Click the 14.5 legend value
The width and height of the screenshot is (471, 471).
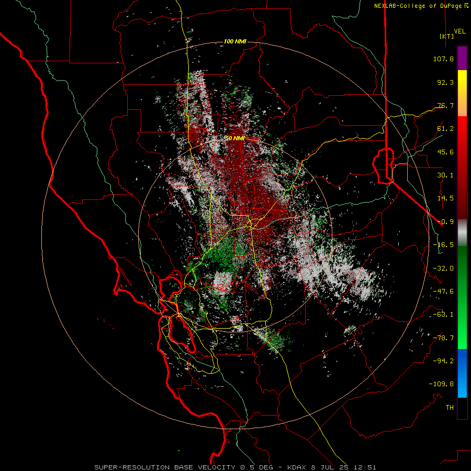coord(445,198)
